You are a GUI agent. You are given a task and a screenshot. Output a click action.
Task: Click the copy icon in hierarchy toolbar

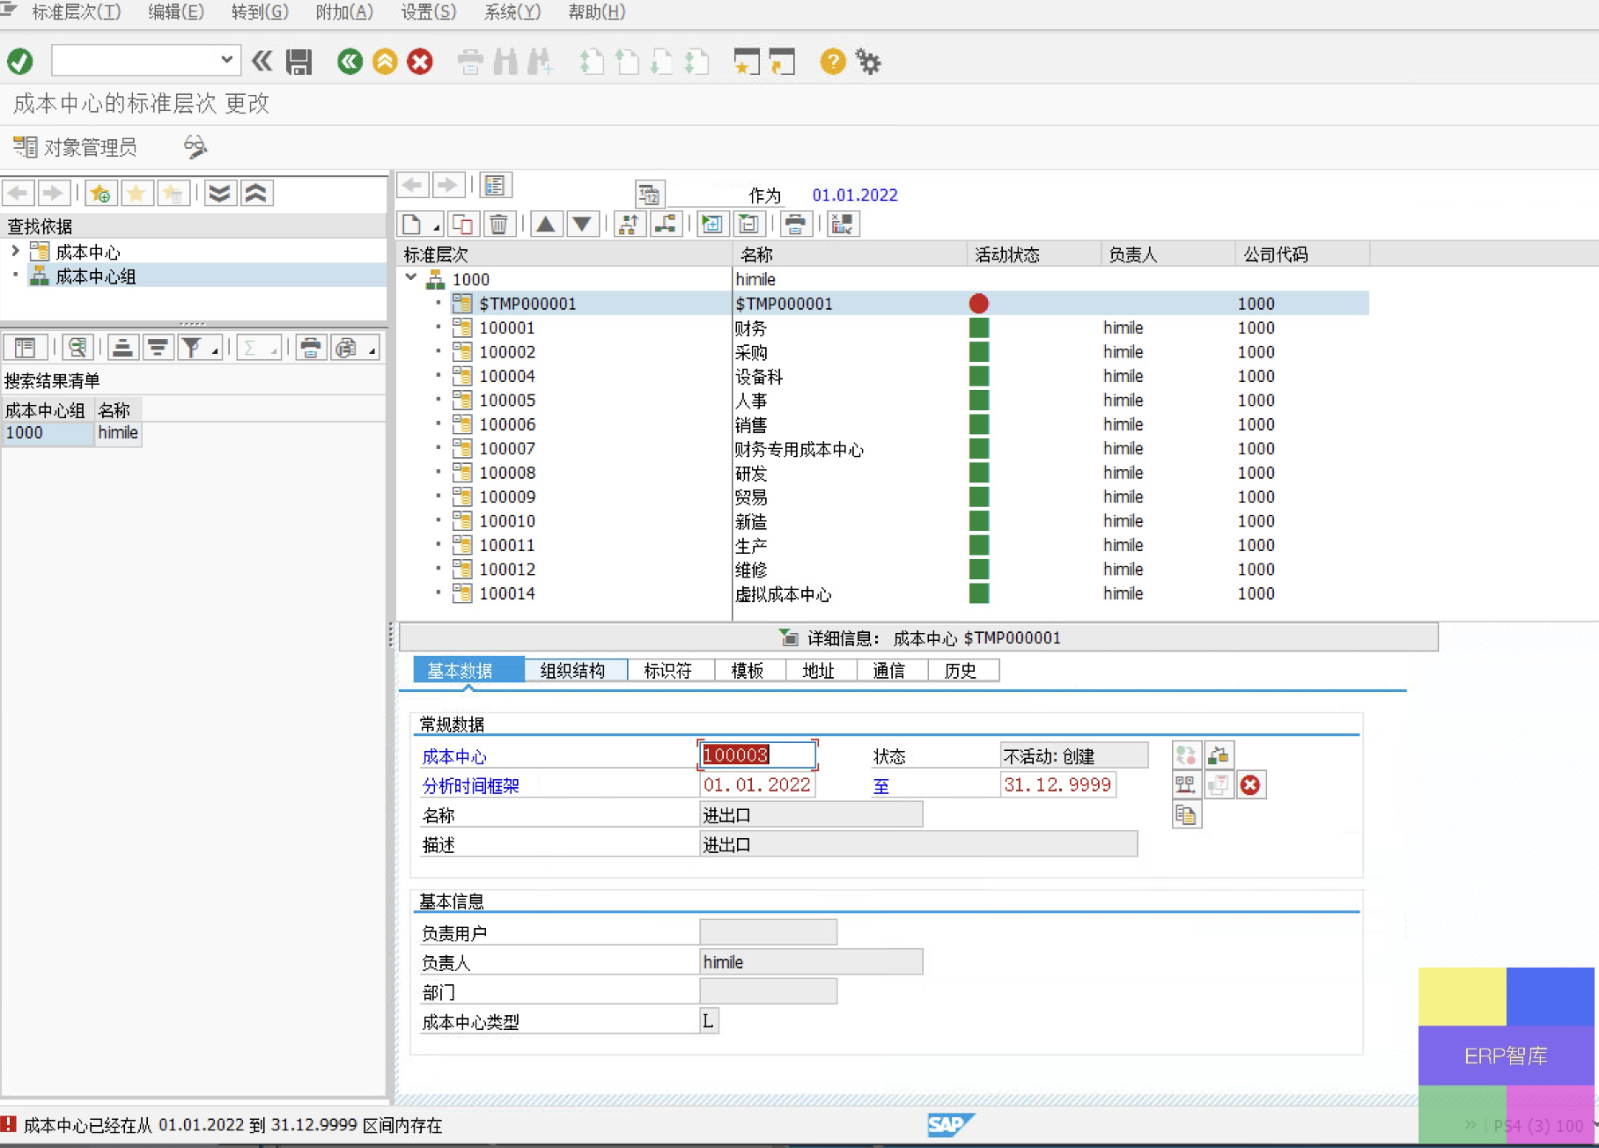(461, 224)
